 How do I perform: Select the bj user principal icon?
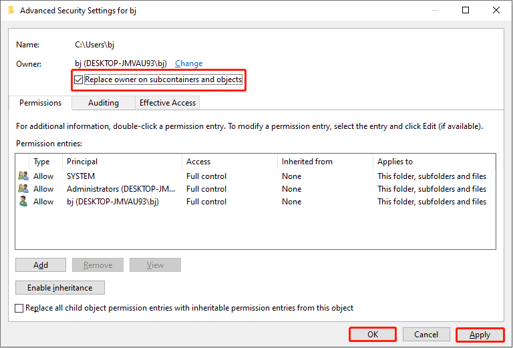click(23, 202)
